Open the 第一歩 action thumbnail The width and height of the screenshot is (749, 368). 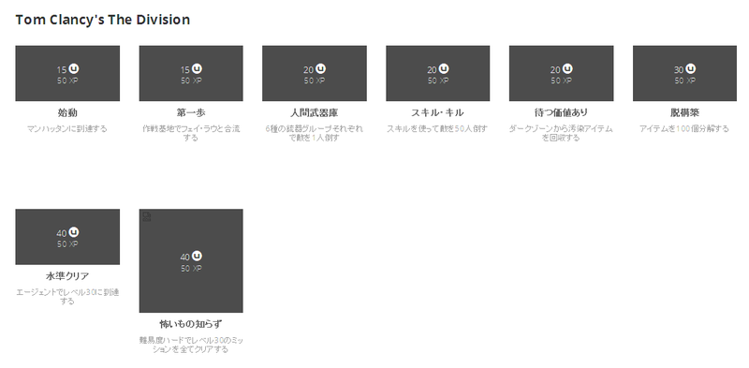point(191,73)
